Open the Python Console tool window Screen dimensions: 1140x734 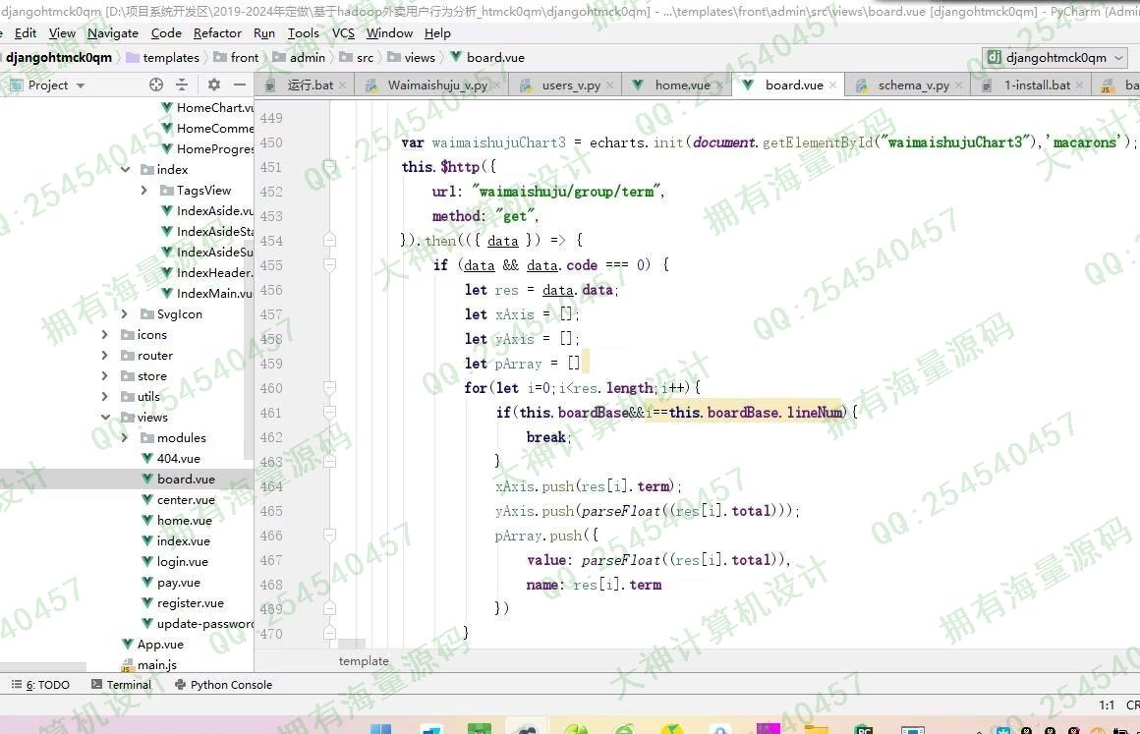[x=224, y=685]
